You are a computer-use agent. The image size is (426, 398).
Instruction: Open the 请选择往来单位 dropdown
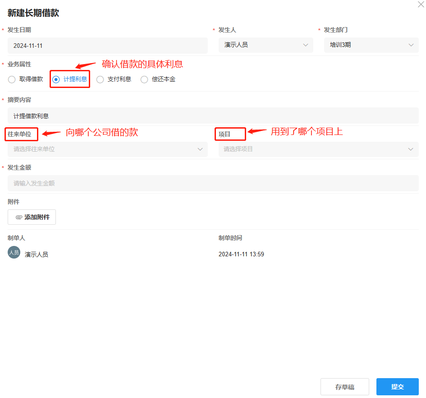[x=107, y=149]
